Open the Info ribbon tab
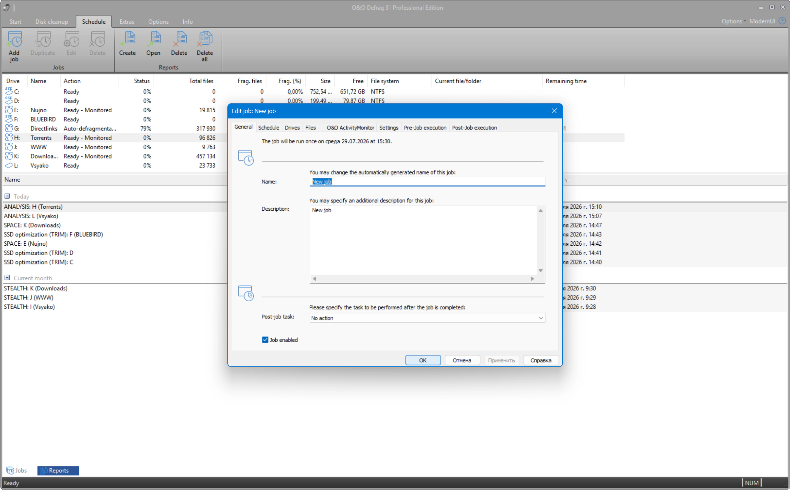Screen dimensions: 790x490 coord(188,22)
